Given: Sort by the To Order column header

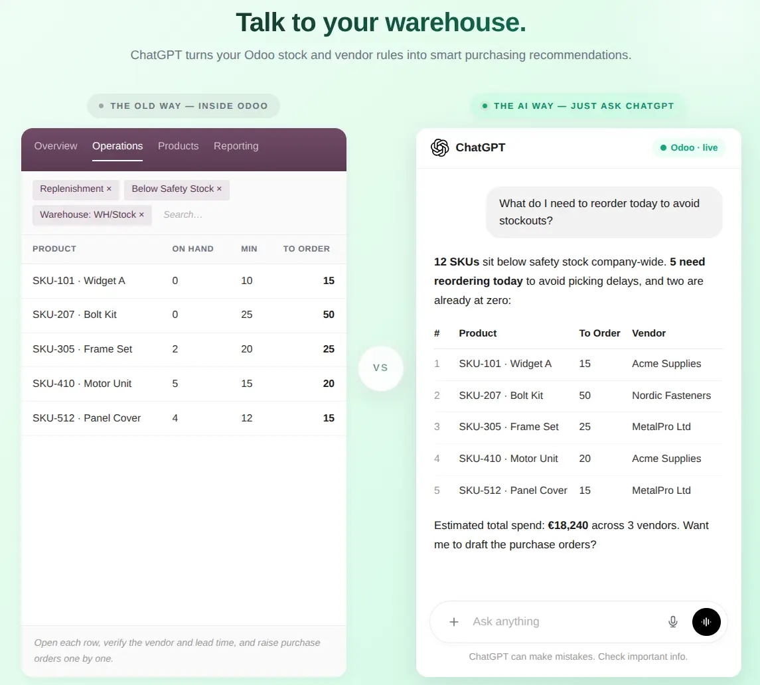Looking at the screenshot, I should pos(307,249).
